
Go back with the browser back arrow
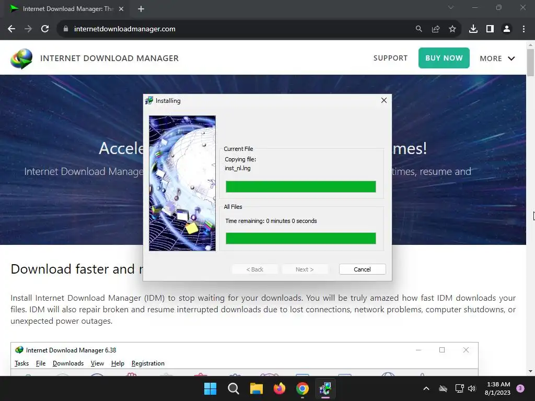pyautogui.click(x=11, y=29)
